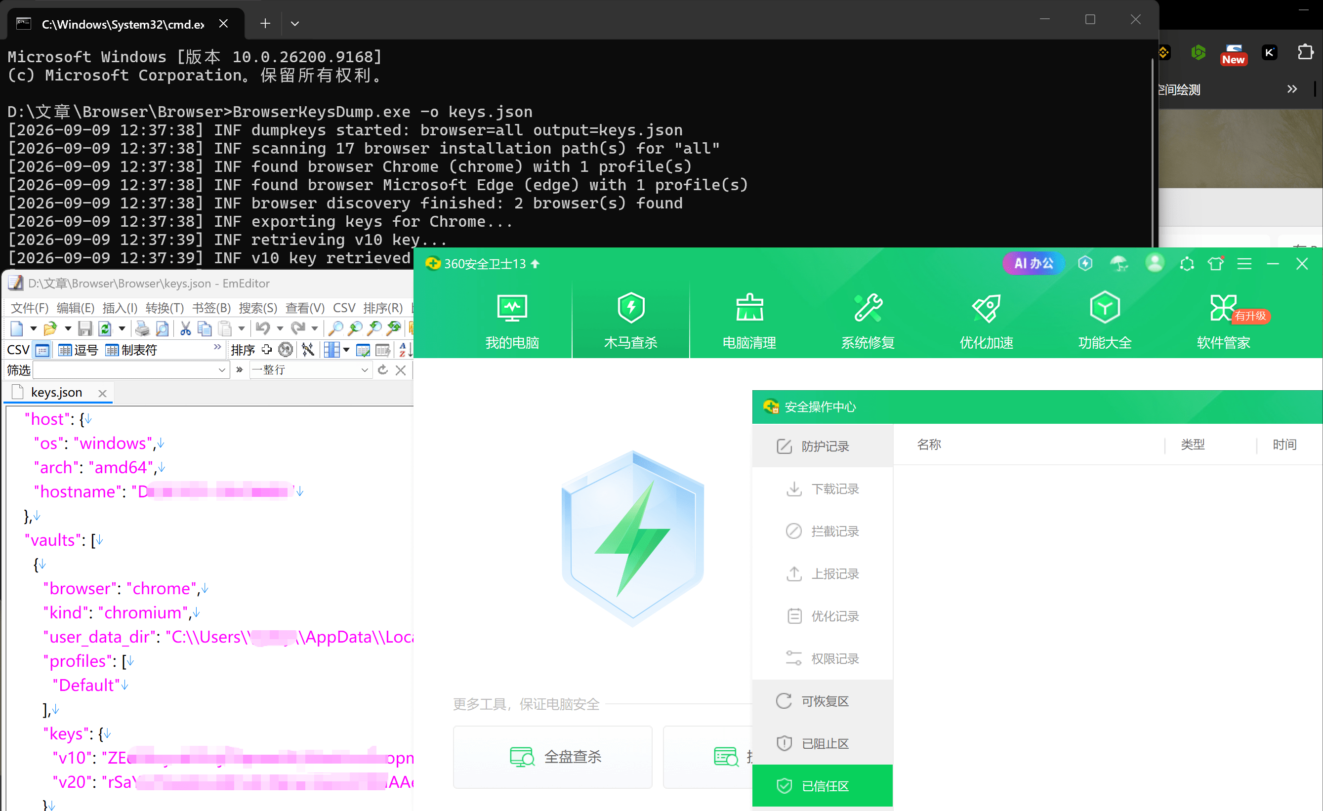1323x811 pixels.
Task: Open the 360 hamburger main menu
Action: pyautogui.click(x=1244, y=264)
